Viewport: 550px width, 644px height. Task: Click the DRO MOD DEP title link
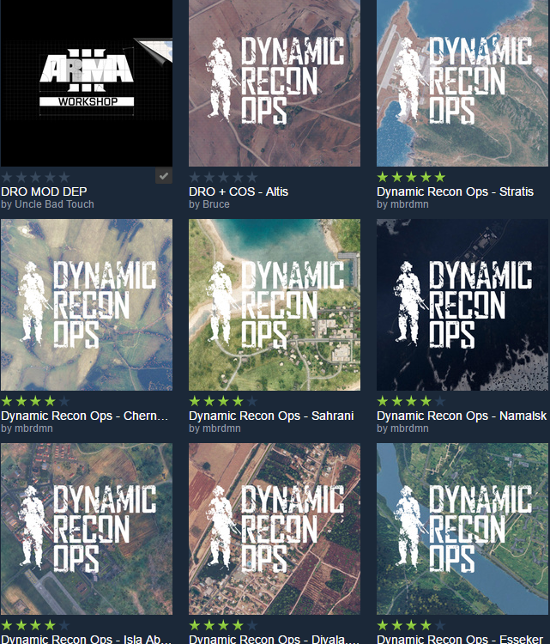pyautogui.click(x=44, y=191)
